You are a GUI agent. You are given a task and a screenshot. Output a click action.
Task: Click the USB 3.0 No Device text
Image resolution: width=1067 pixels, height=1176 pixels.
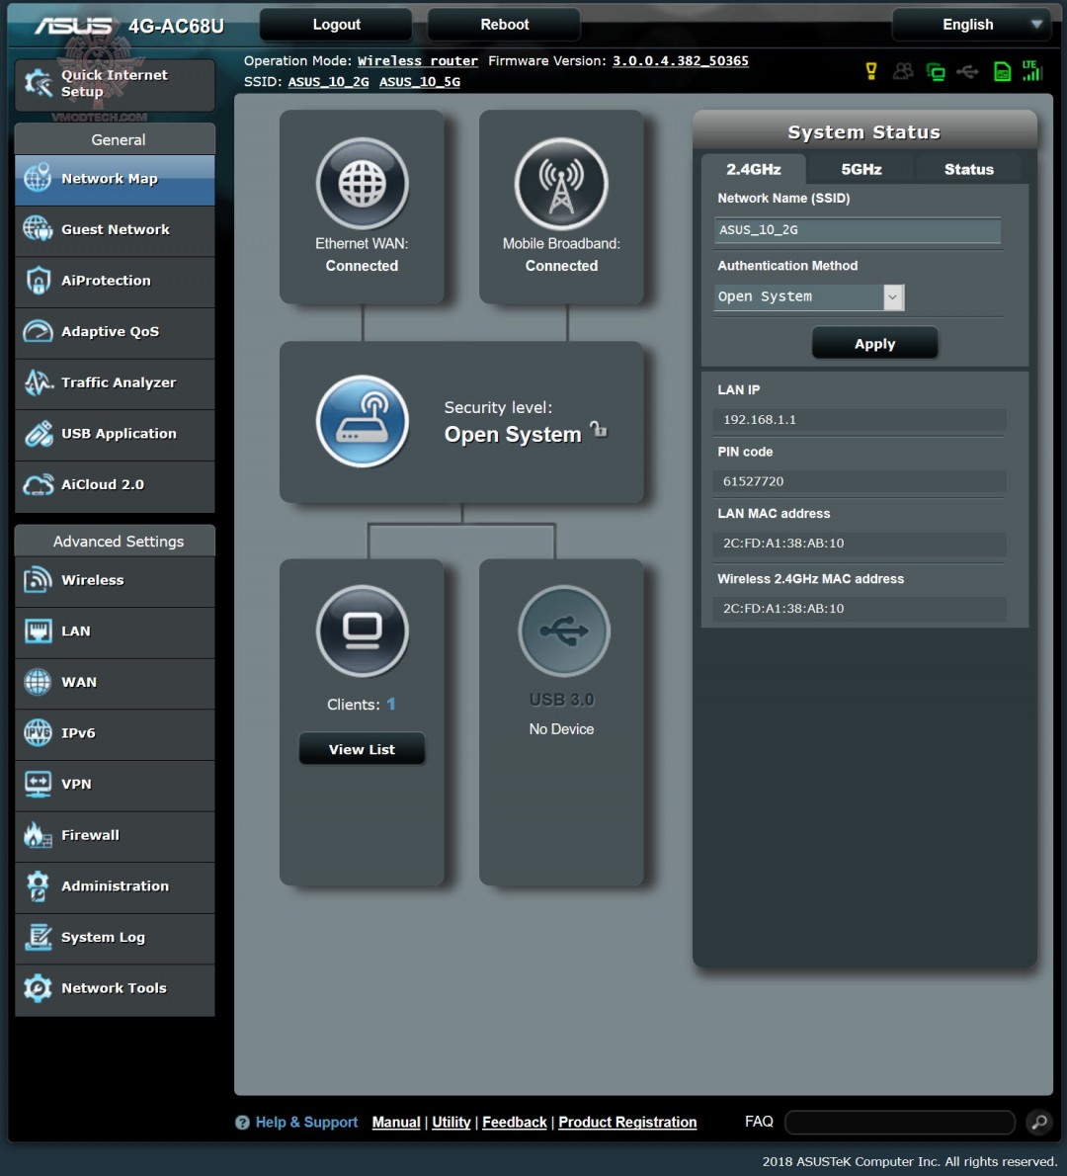pyautogui.click(x=561, y=729)
